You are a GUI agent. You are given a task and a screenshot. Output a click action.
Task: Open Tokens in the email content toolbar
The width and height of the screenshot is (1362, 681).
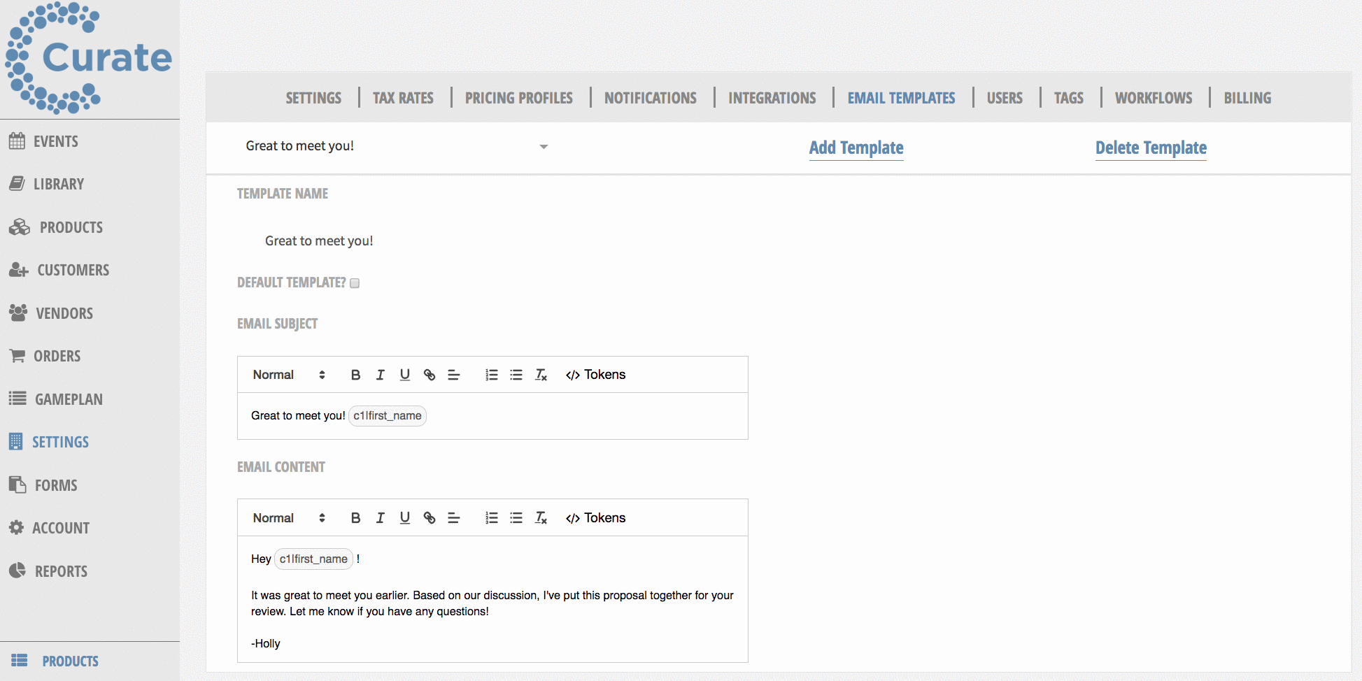(595, 517)
